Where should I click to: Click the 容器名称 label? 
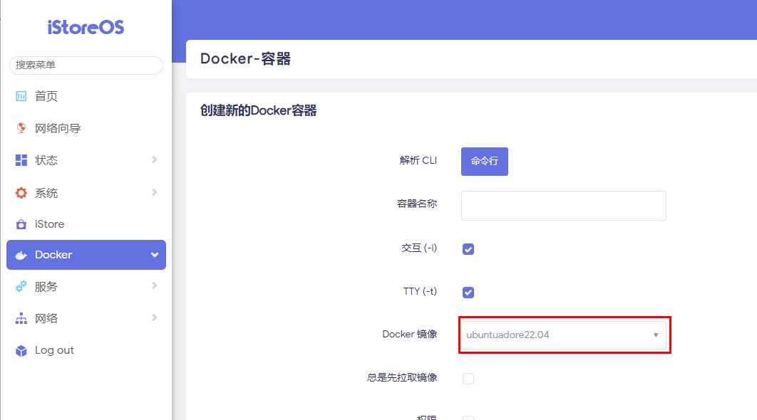point(417,204)
